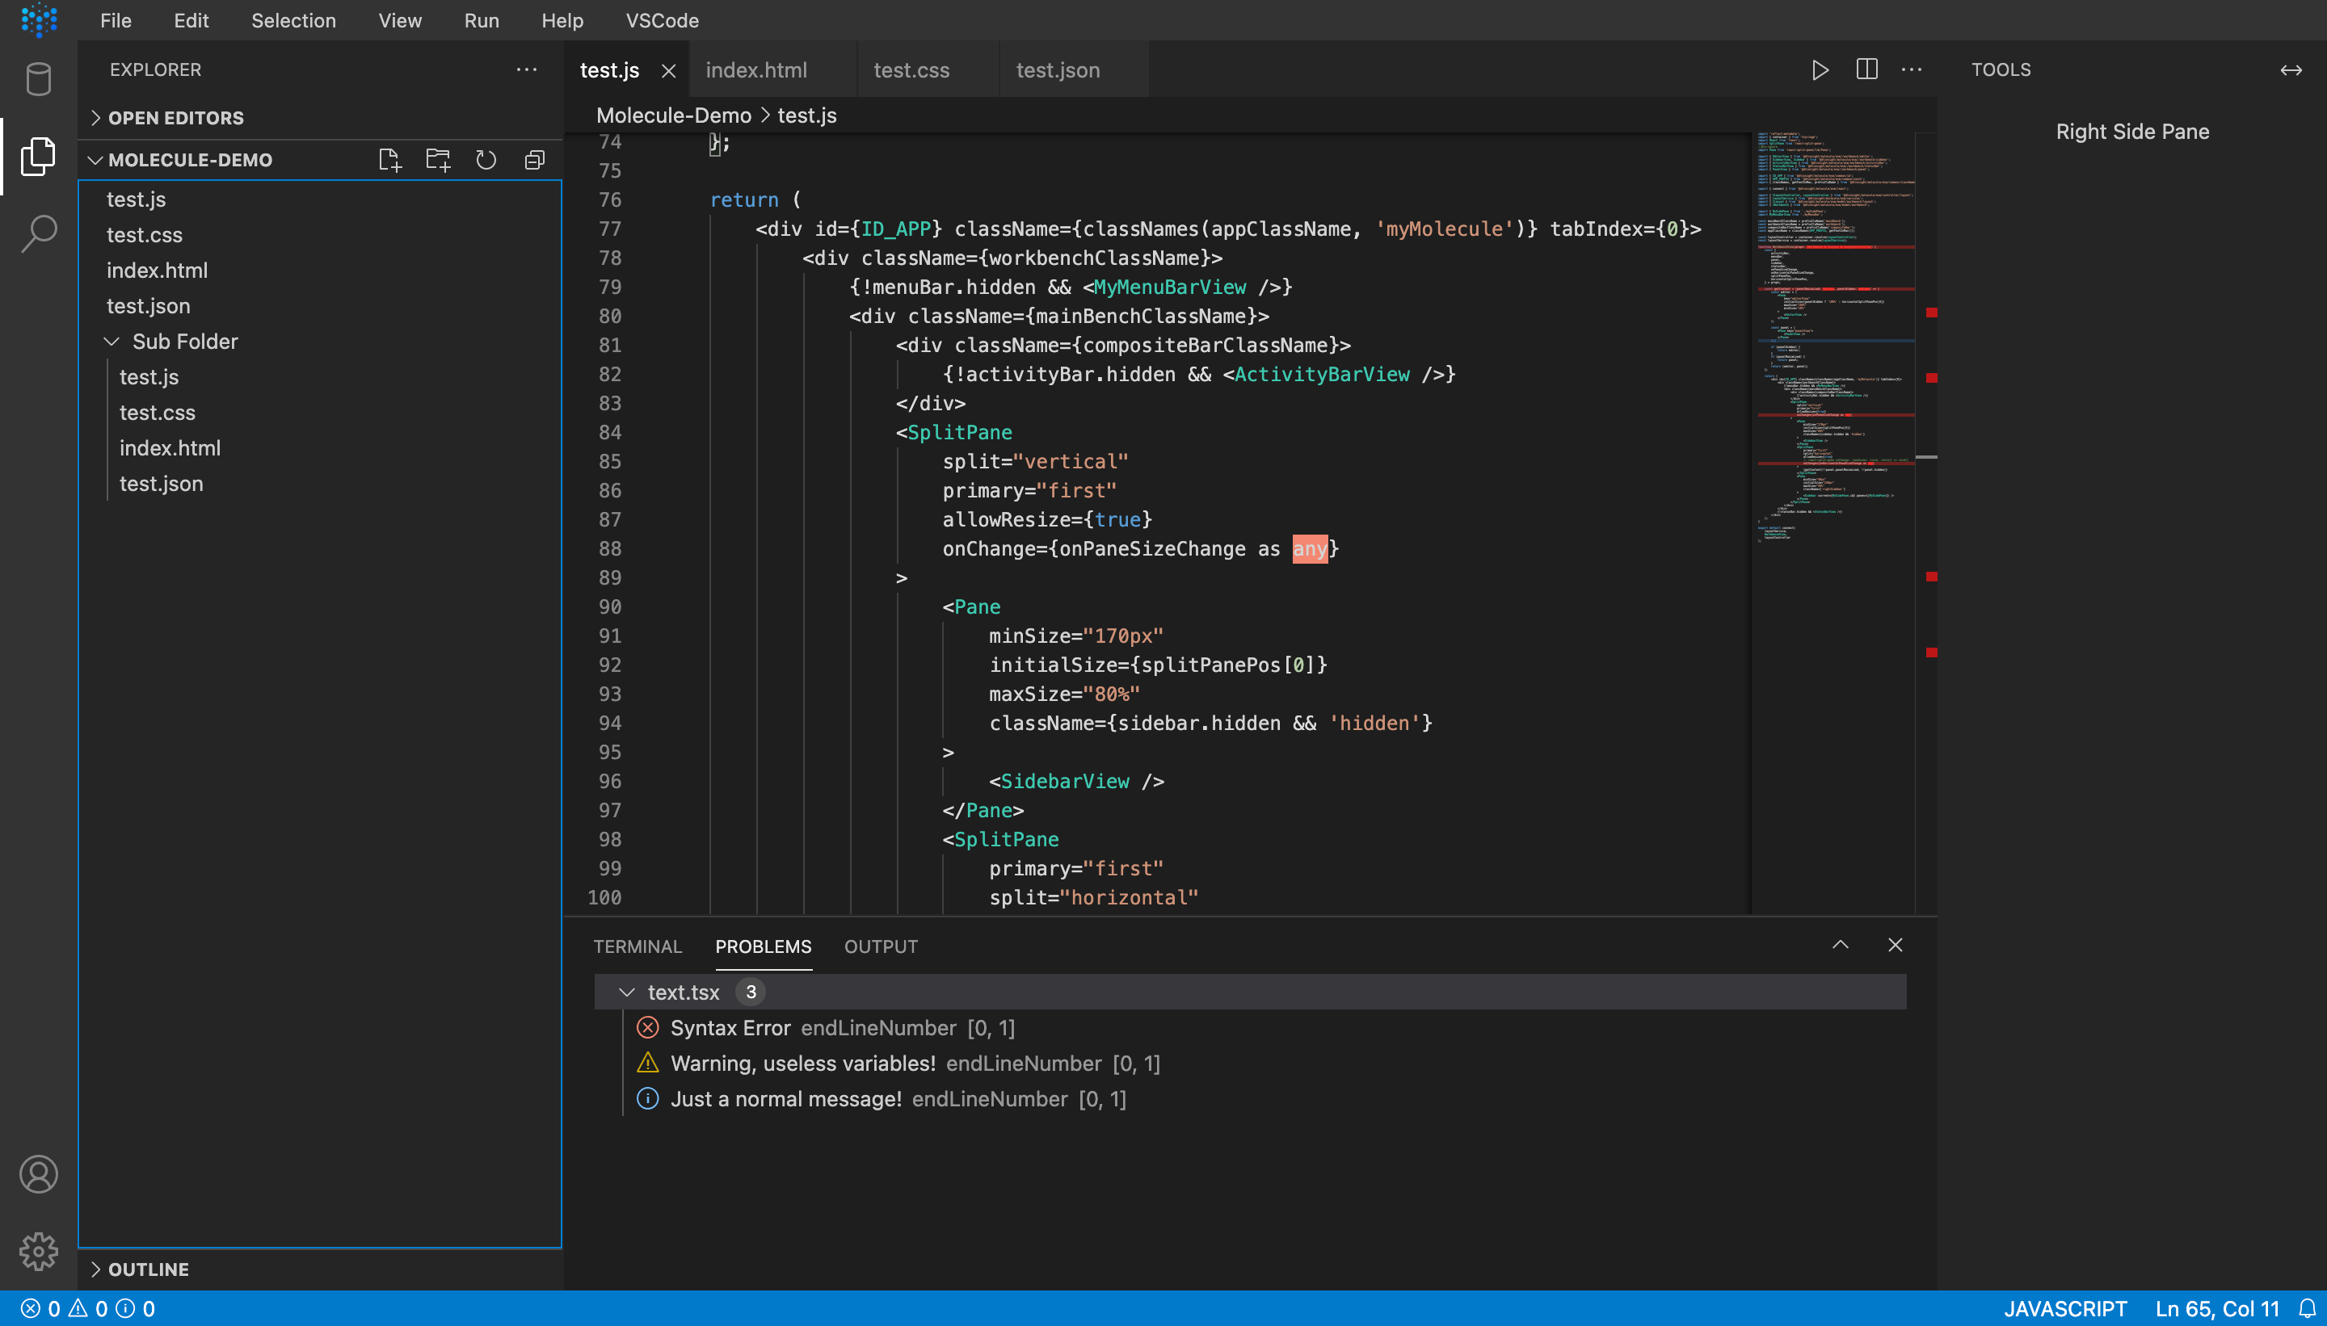Collapse the text.tsx problems group
Viewport: 2327px width, 1326px height.
coord(626,992)
